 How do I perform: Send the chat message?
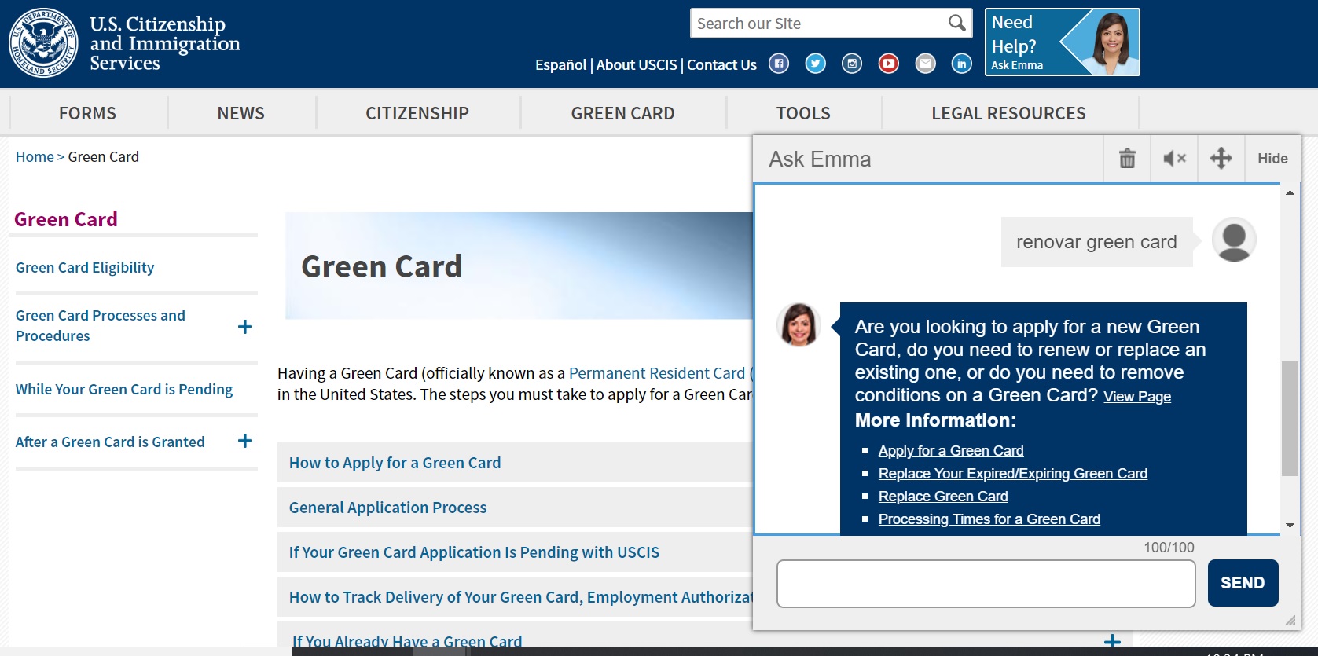tap(1243, 583)
